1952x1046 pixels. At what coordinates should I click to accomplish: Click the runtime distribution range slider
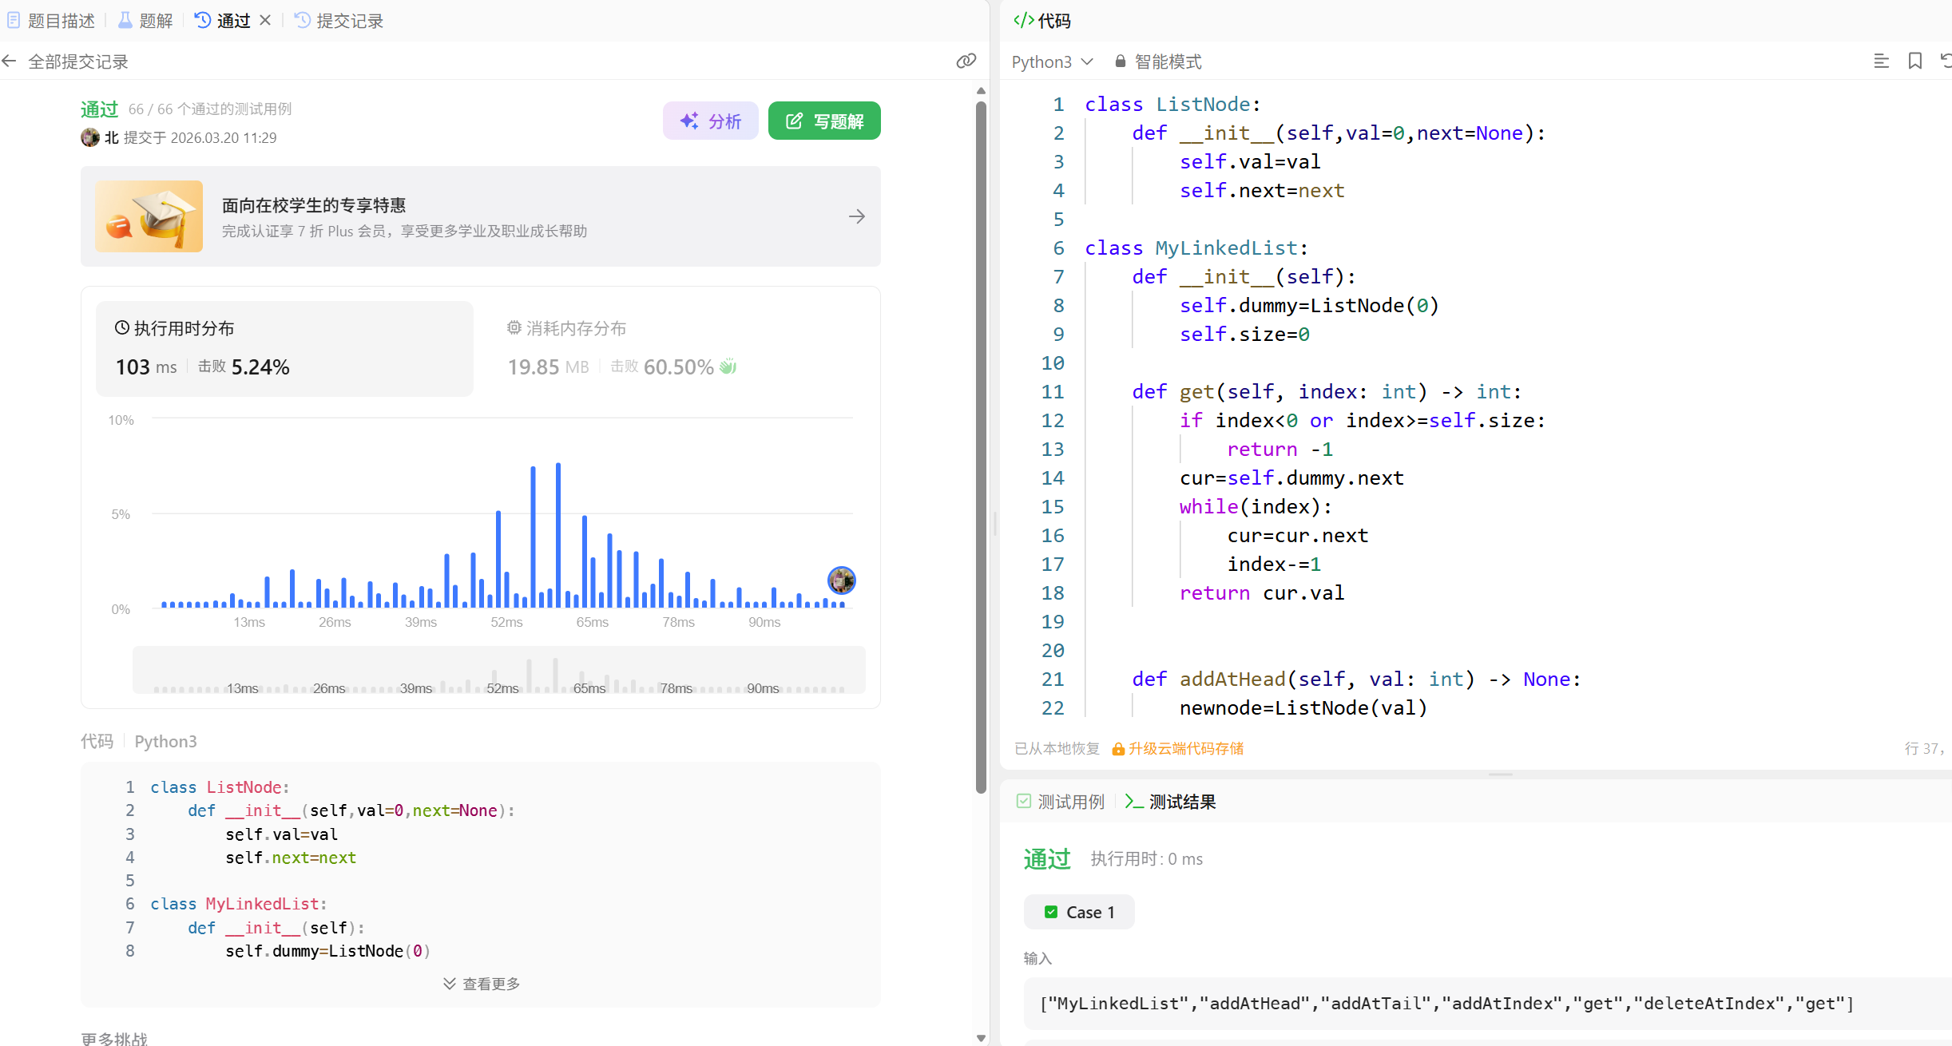coord(498,671)
